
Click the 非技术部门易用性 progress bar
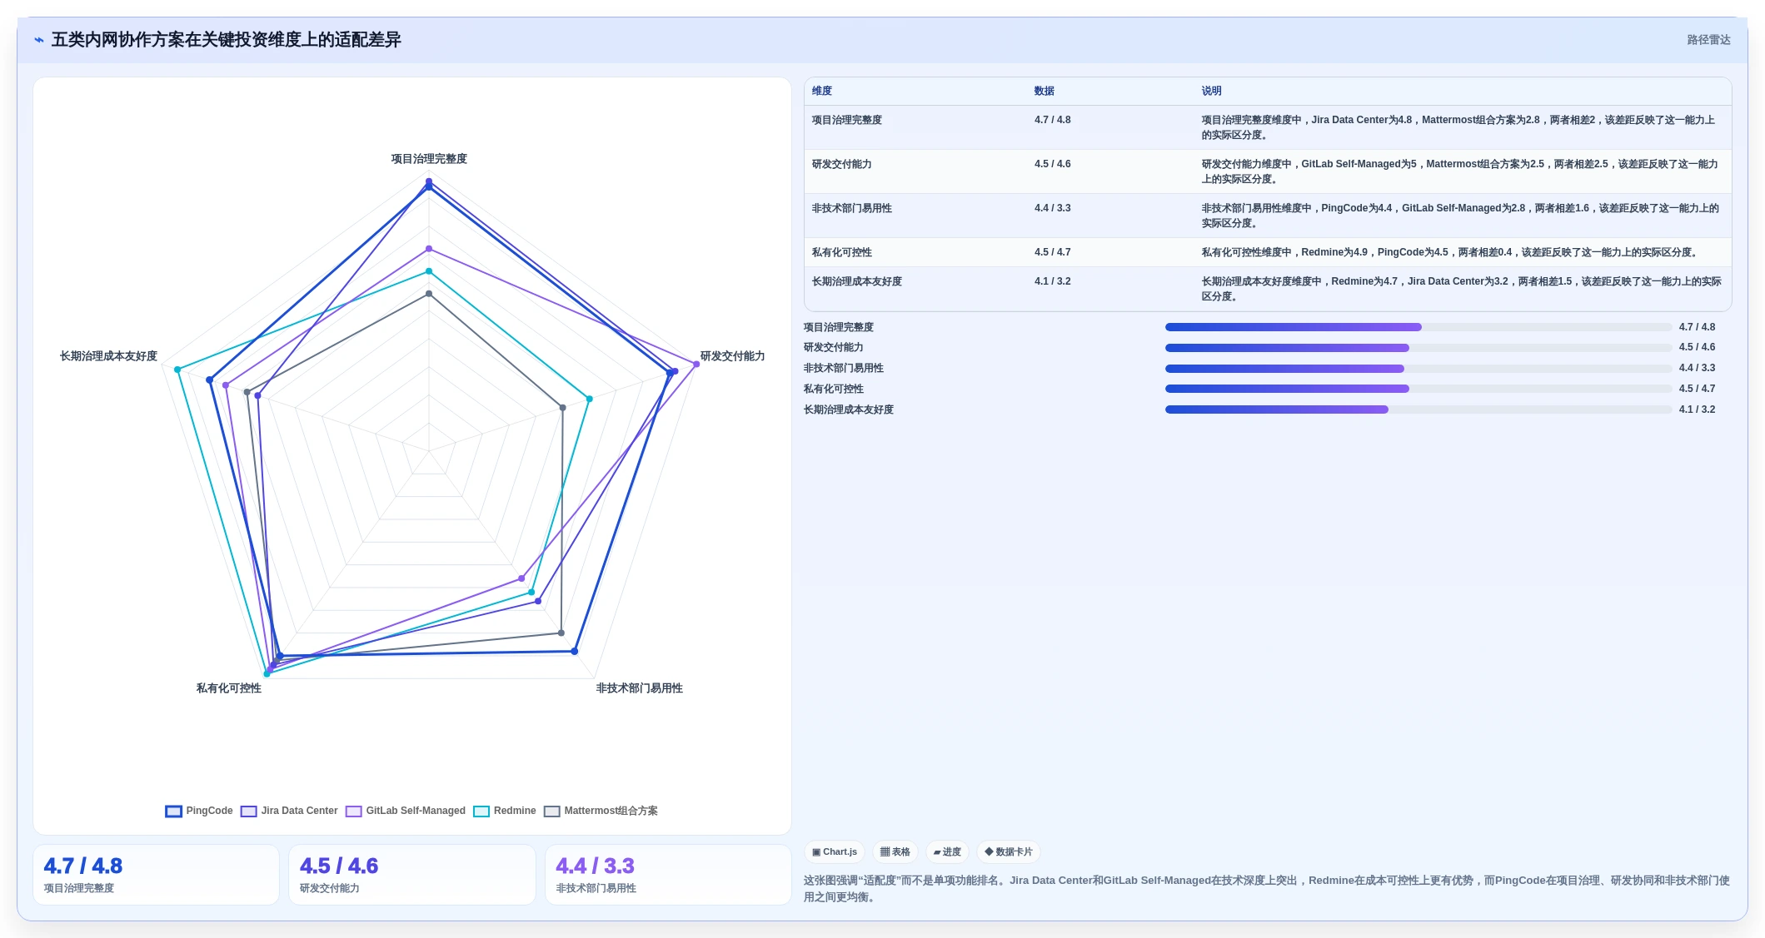tap(1418, 369)
